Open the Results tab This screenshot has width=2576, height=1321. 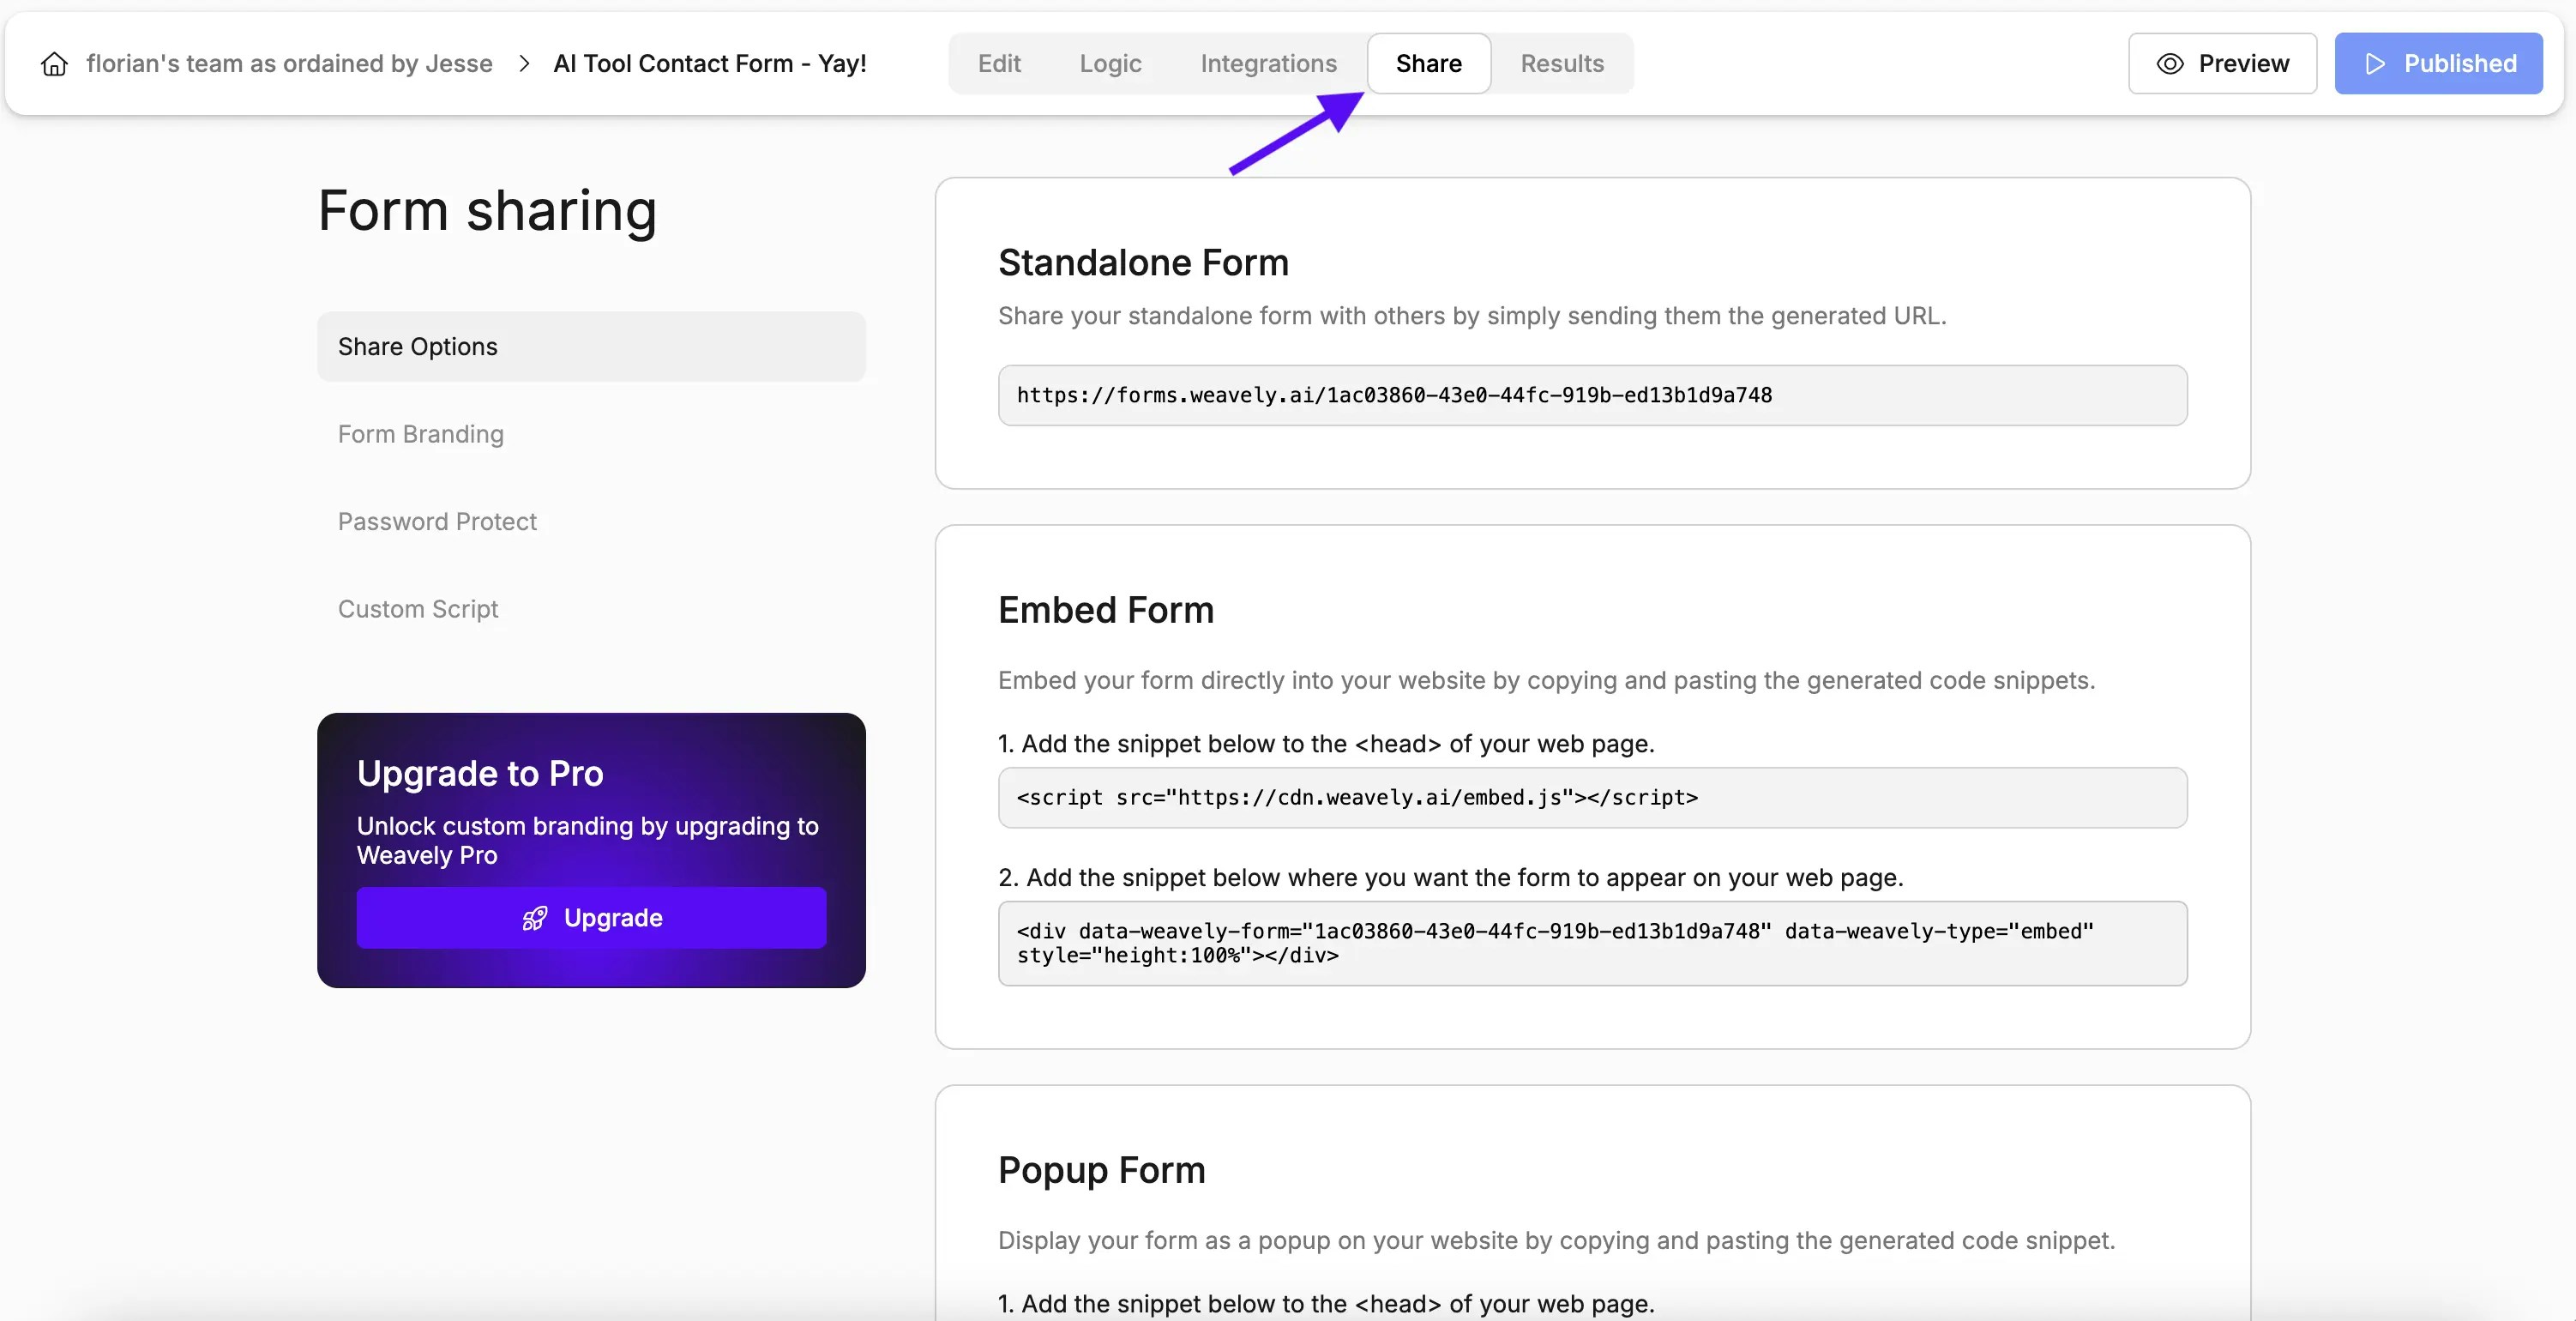click(x=1561, y=63)
